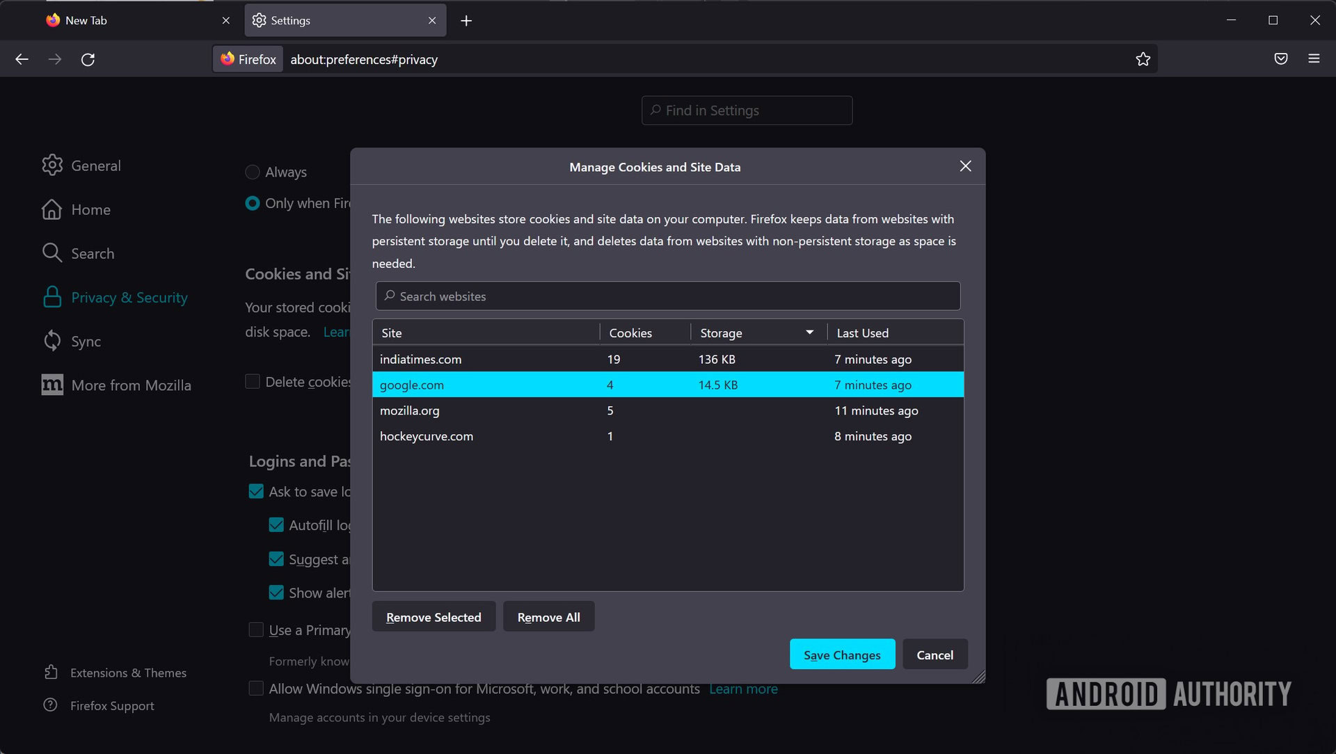Sort the table by the Cookies column
Image resolution: width=1336 pixels, height=754 pixels.
tap(645, 332)
